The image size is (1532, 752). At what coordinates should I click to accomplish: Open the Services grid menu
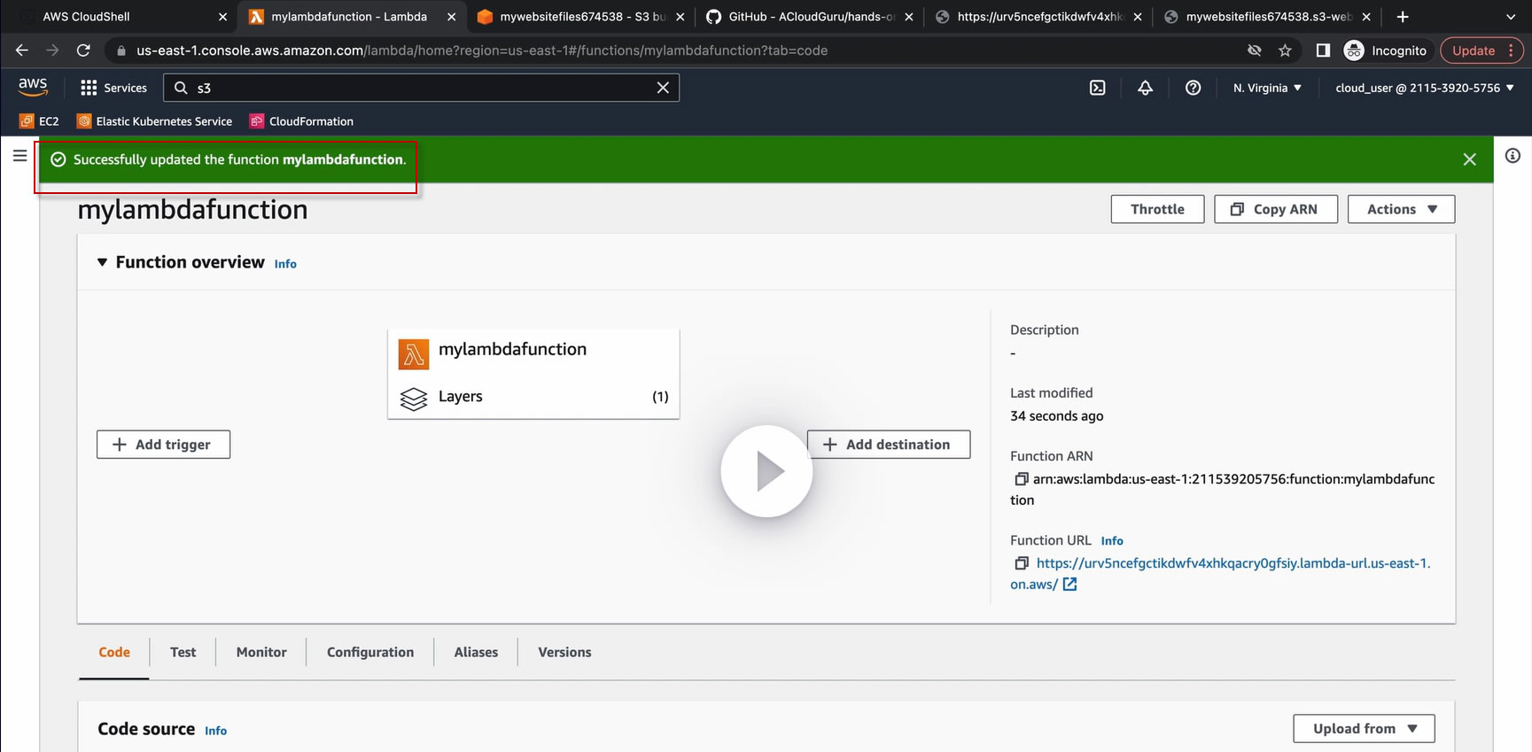(113, 88)
